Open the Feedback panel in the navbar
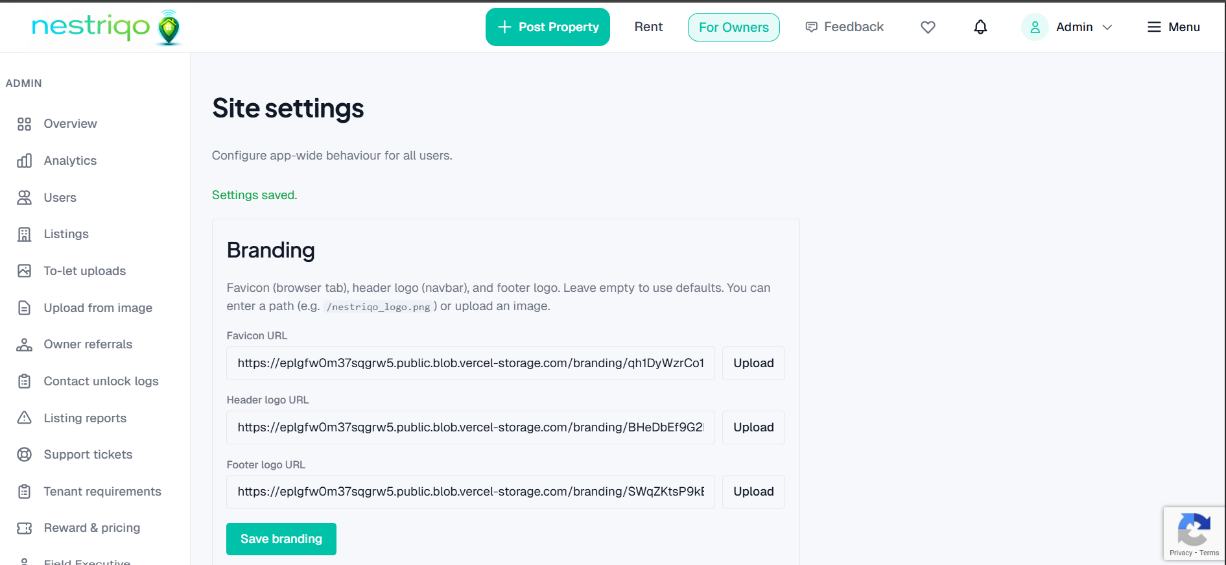The image size is (1226, 565). coord(845,27)
